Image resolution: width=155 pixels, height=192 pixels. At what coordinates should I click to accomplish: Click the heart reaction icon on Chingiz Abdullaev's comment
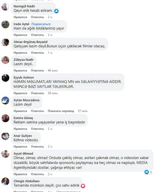click(83, 186)
